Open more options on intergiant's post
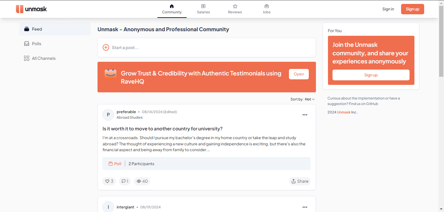This screenshot has width=444, height=212. coord(305,207)
